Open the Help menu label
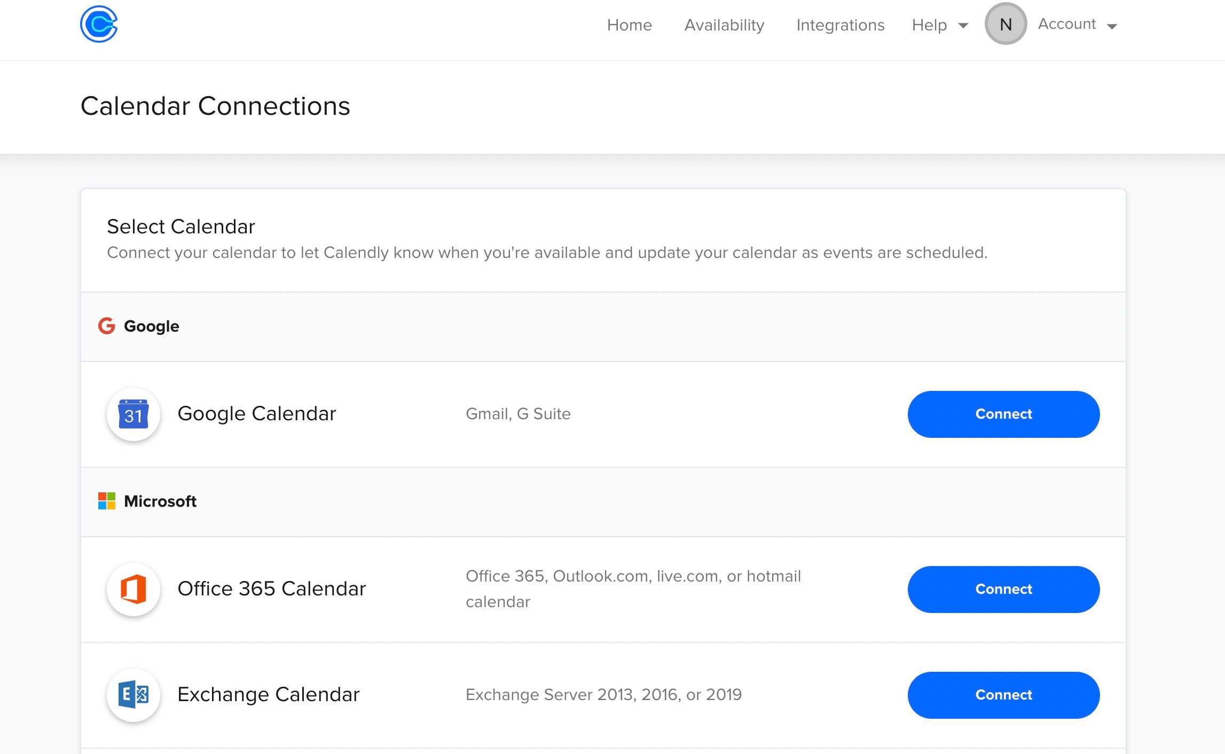This screenshot has height=754, width=1225. [x=929, y=25]
